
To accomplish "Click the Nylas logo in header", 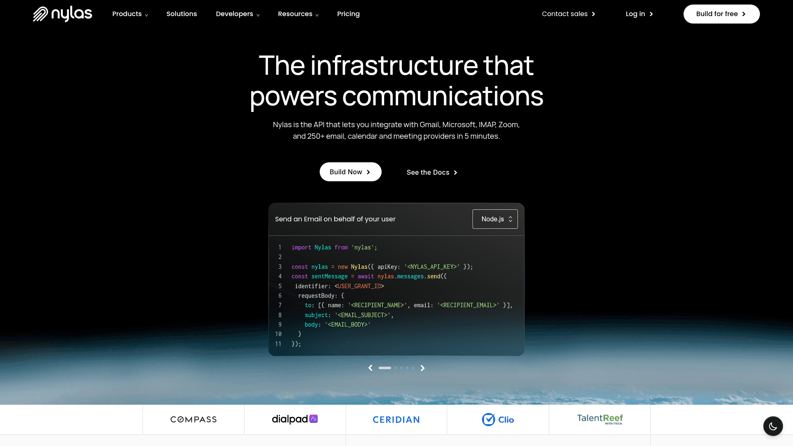I will (62, 14).
